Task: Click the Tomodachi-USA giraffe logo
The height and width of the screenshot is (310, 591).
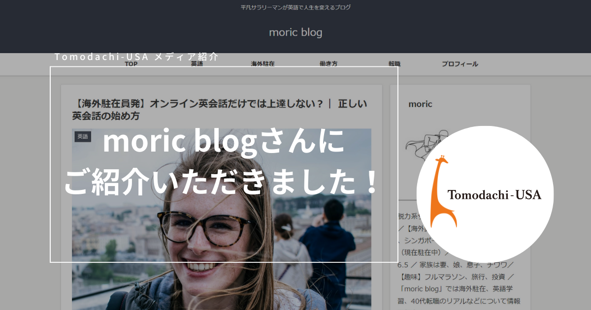Action: pos(485,194)
